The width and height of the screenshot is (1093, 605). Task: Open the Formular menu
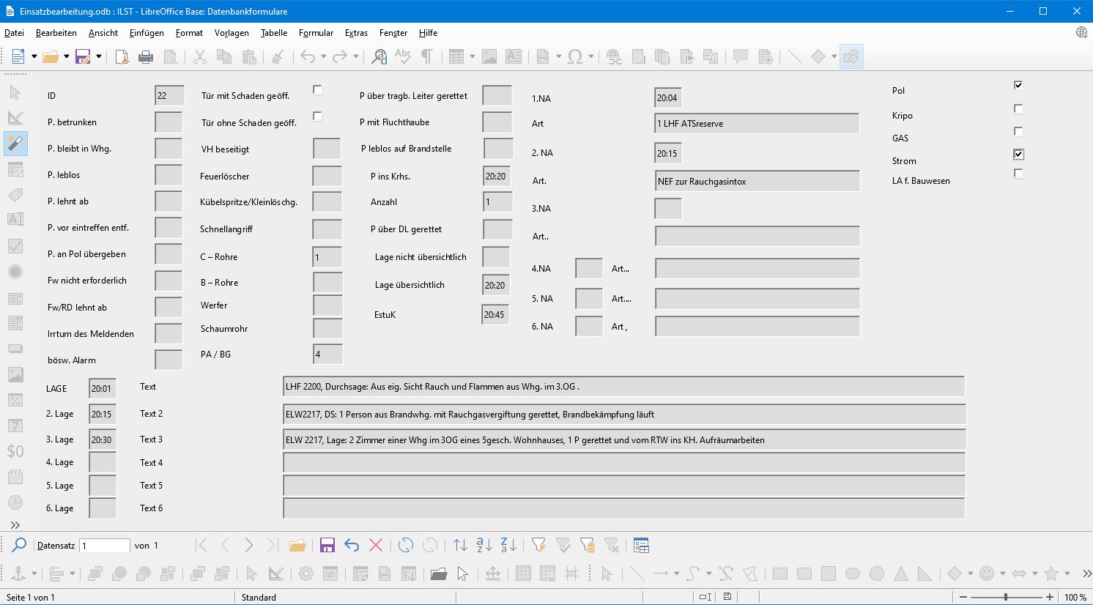316,33
